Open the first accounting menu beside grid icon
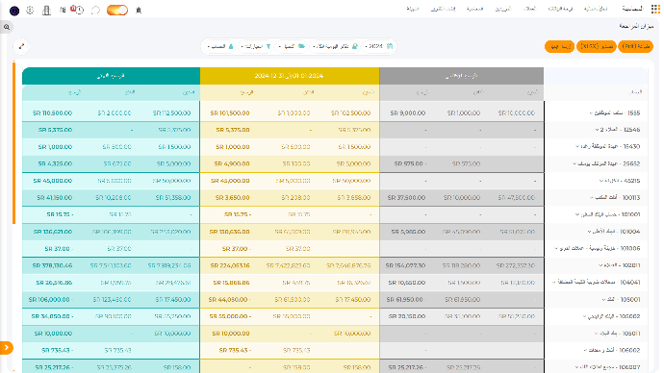 point(632,9)
